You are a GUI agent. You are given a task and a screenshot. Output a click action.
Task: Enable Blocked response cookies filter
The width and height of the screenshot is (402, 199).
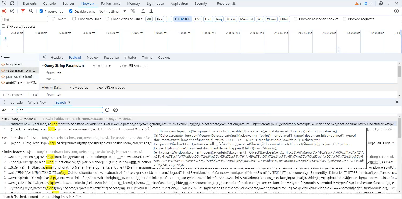[296, 19]
